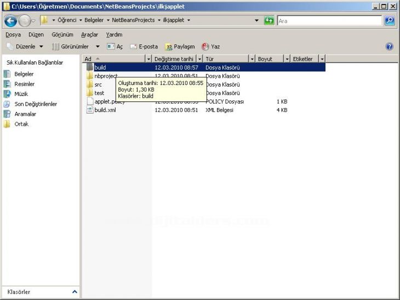The height and width of the screenshot is (300, 400).
Task: Maximize the Explorer window
Action: [x=384, y=7]
